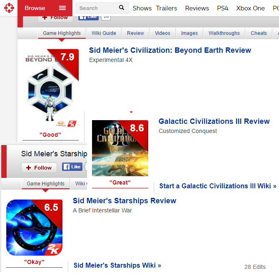Viewport: 279px width, 276px height.
Task: Click the 8.6 score badge
Action: click(137, 128)
